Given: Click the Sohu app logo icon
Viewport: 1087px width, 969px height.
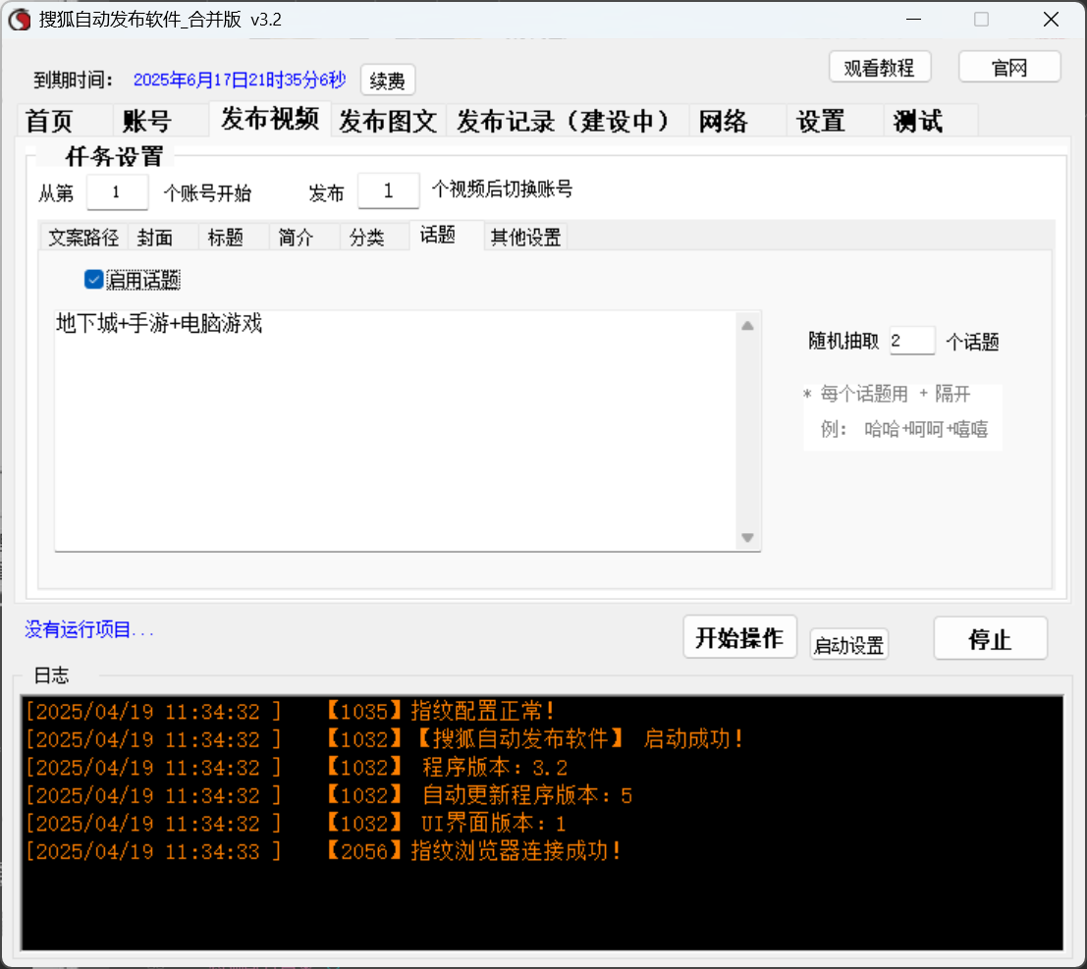Looking at the screenshot, I should [20, 20].
